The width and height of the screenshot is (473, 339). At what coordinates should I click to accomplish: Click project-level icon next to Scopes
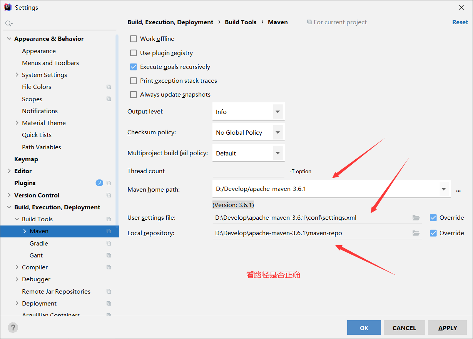[x=109, y=99]
